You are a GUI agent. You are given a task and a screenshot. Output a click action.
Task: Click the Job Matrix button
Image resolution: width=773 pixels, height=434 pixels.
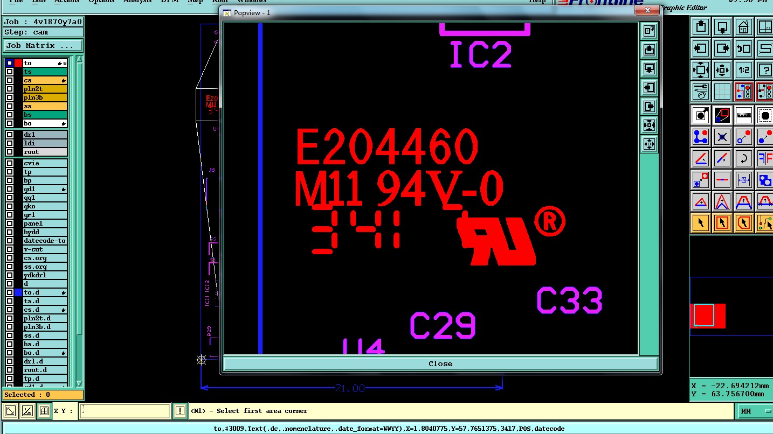[x=43, y=46]
